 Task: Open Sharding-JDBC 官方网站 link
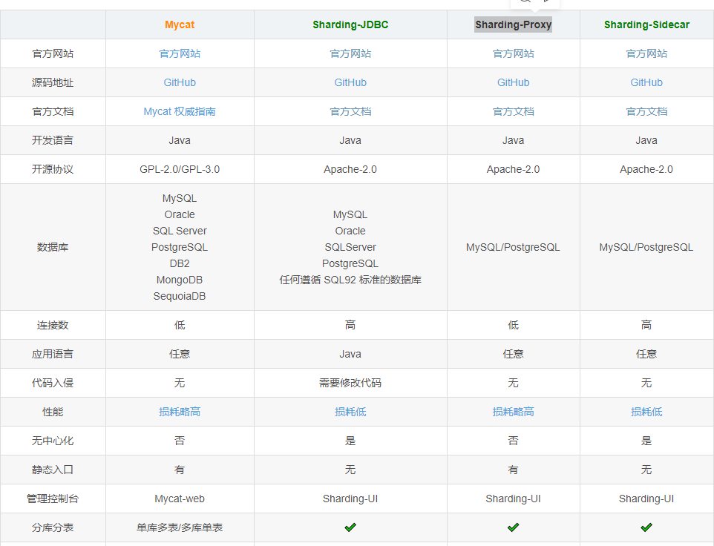click(350, 53)
